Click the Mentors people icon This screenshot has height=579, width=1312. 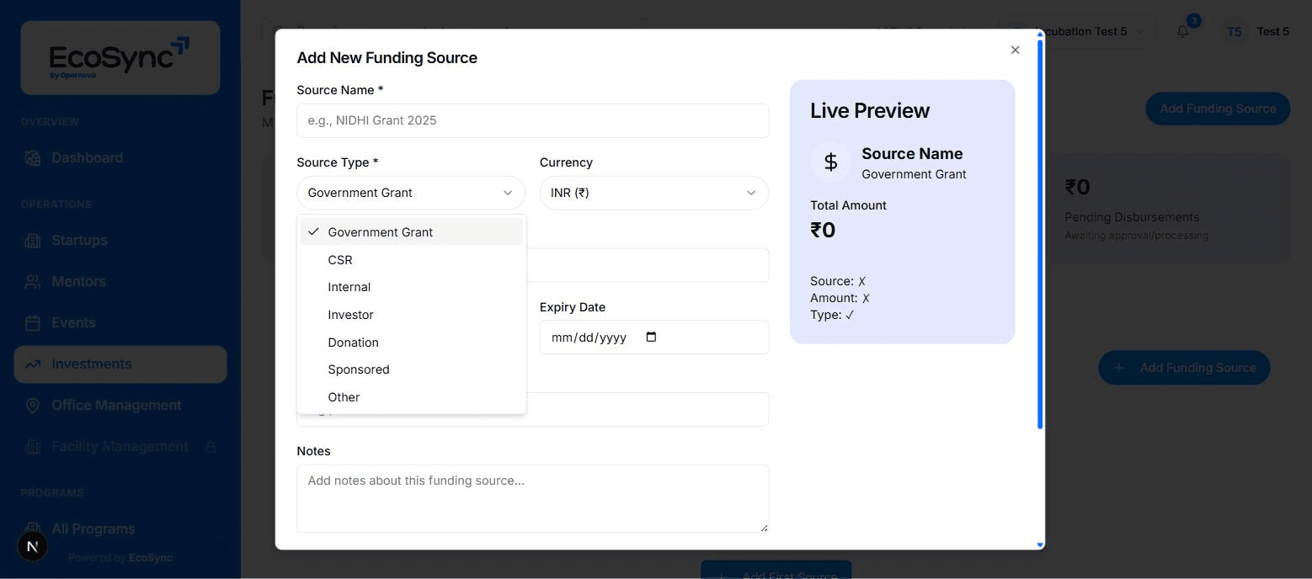pos(33,282)
